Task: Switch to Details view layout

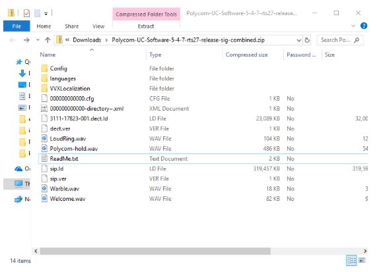Action: click(351, 261)
